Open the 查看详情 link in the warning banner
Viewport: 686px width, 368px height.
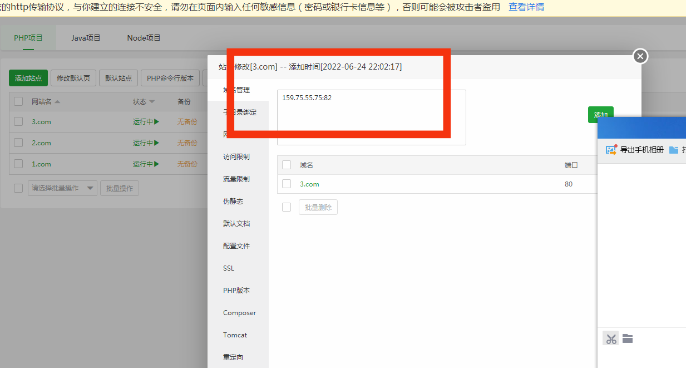point(526,7)
